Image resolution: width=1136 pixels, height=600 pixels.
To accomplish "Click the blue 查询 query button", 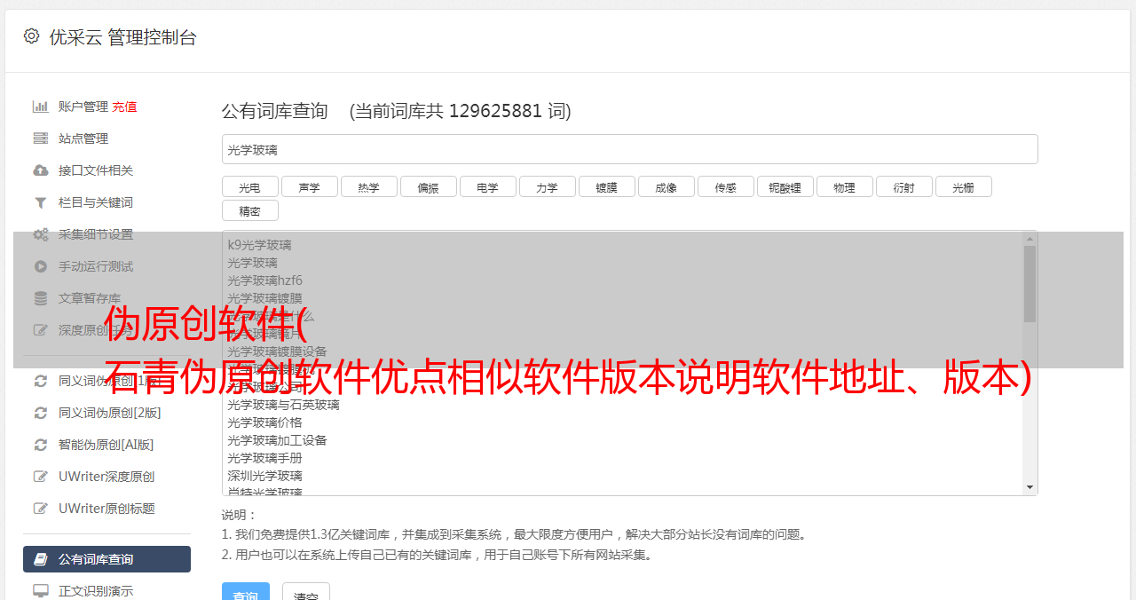I will point(246,592).
